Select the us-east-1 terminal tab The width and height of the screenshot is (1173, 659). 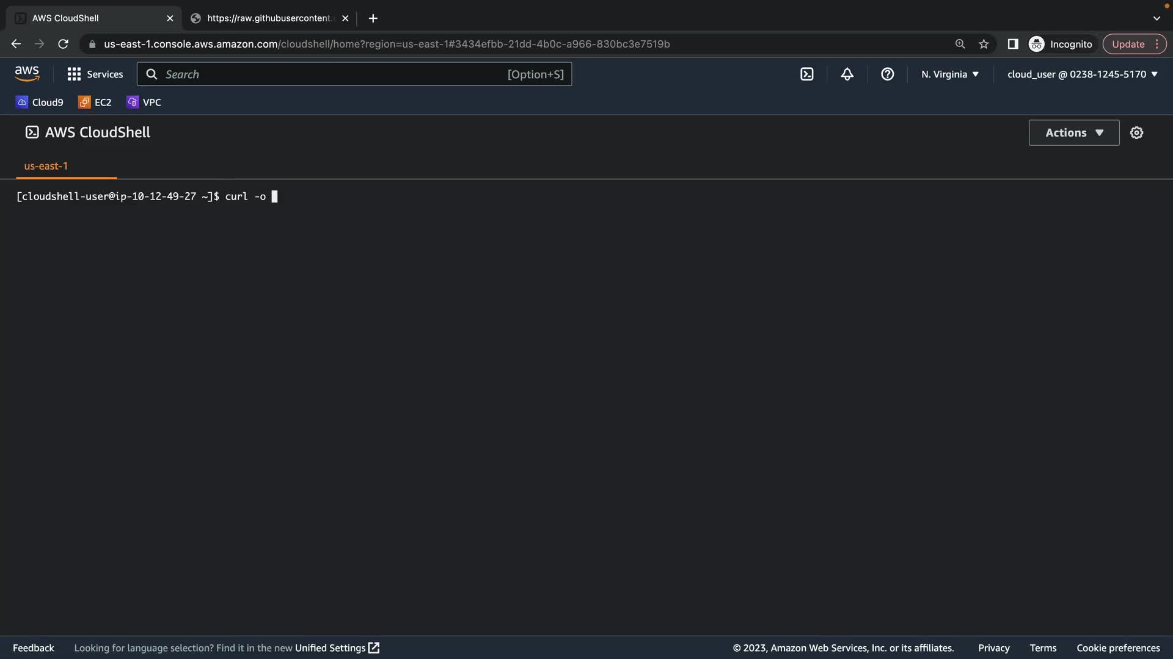pyautogui.click(x=46, y=166)
